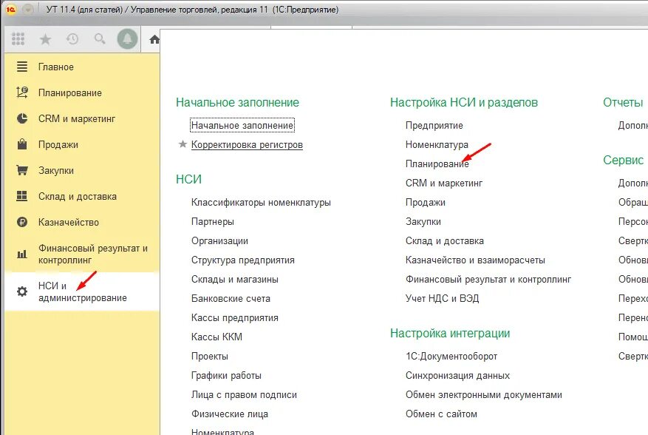Open Планирование section in sidebar
This screenshot has width=648, height=435.
point(70,92)
